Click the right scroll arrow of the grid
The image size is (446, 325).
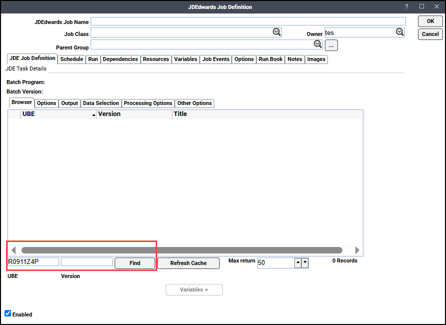click(x=357, y=250)
